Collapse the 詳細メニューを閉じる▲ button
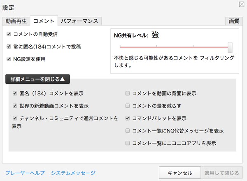 [x=37, y=79]
